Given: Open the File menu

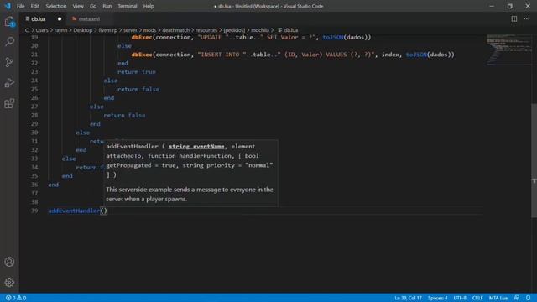Looking at the screenshot, I should tap(20, 6).
